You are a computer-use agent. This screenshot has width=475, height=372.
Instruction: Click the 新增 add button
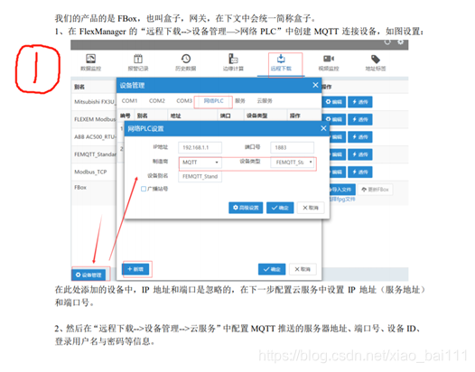click(135, 269)
